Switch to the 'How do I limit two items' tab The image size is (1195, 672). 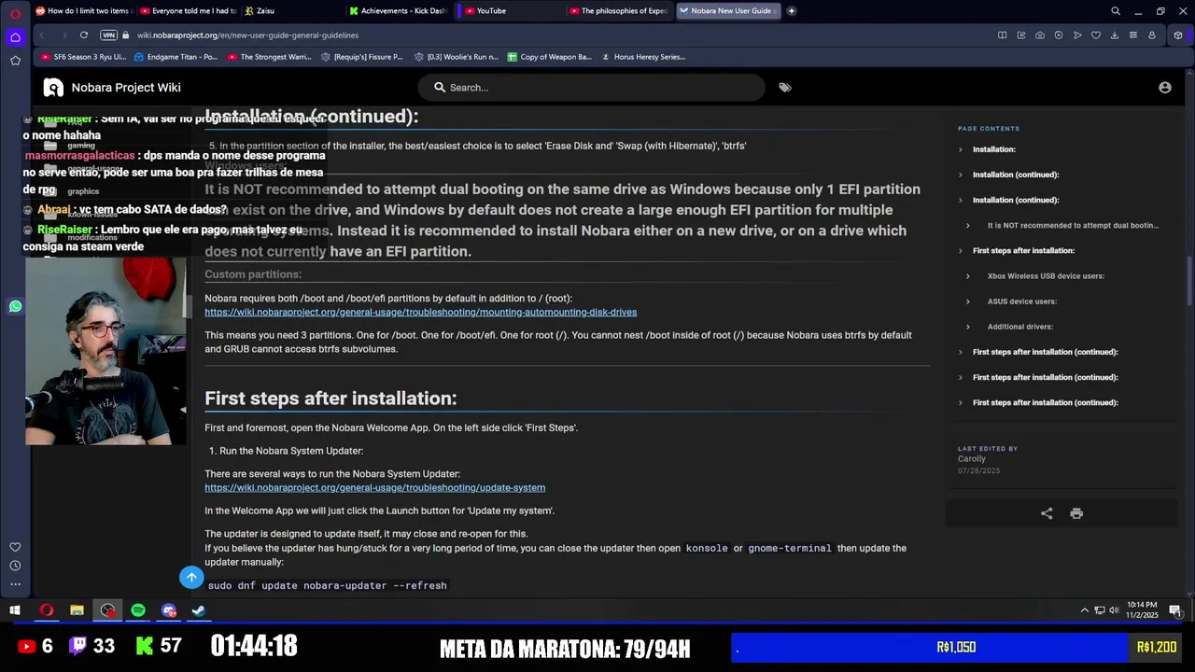[x=83, y=11]
